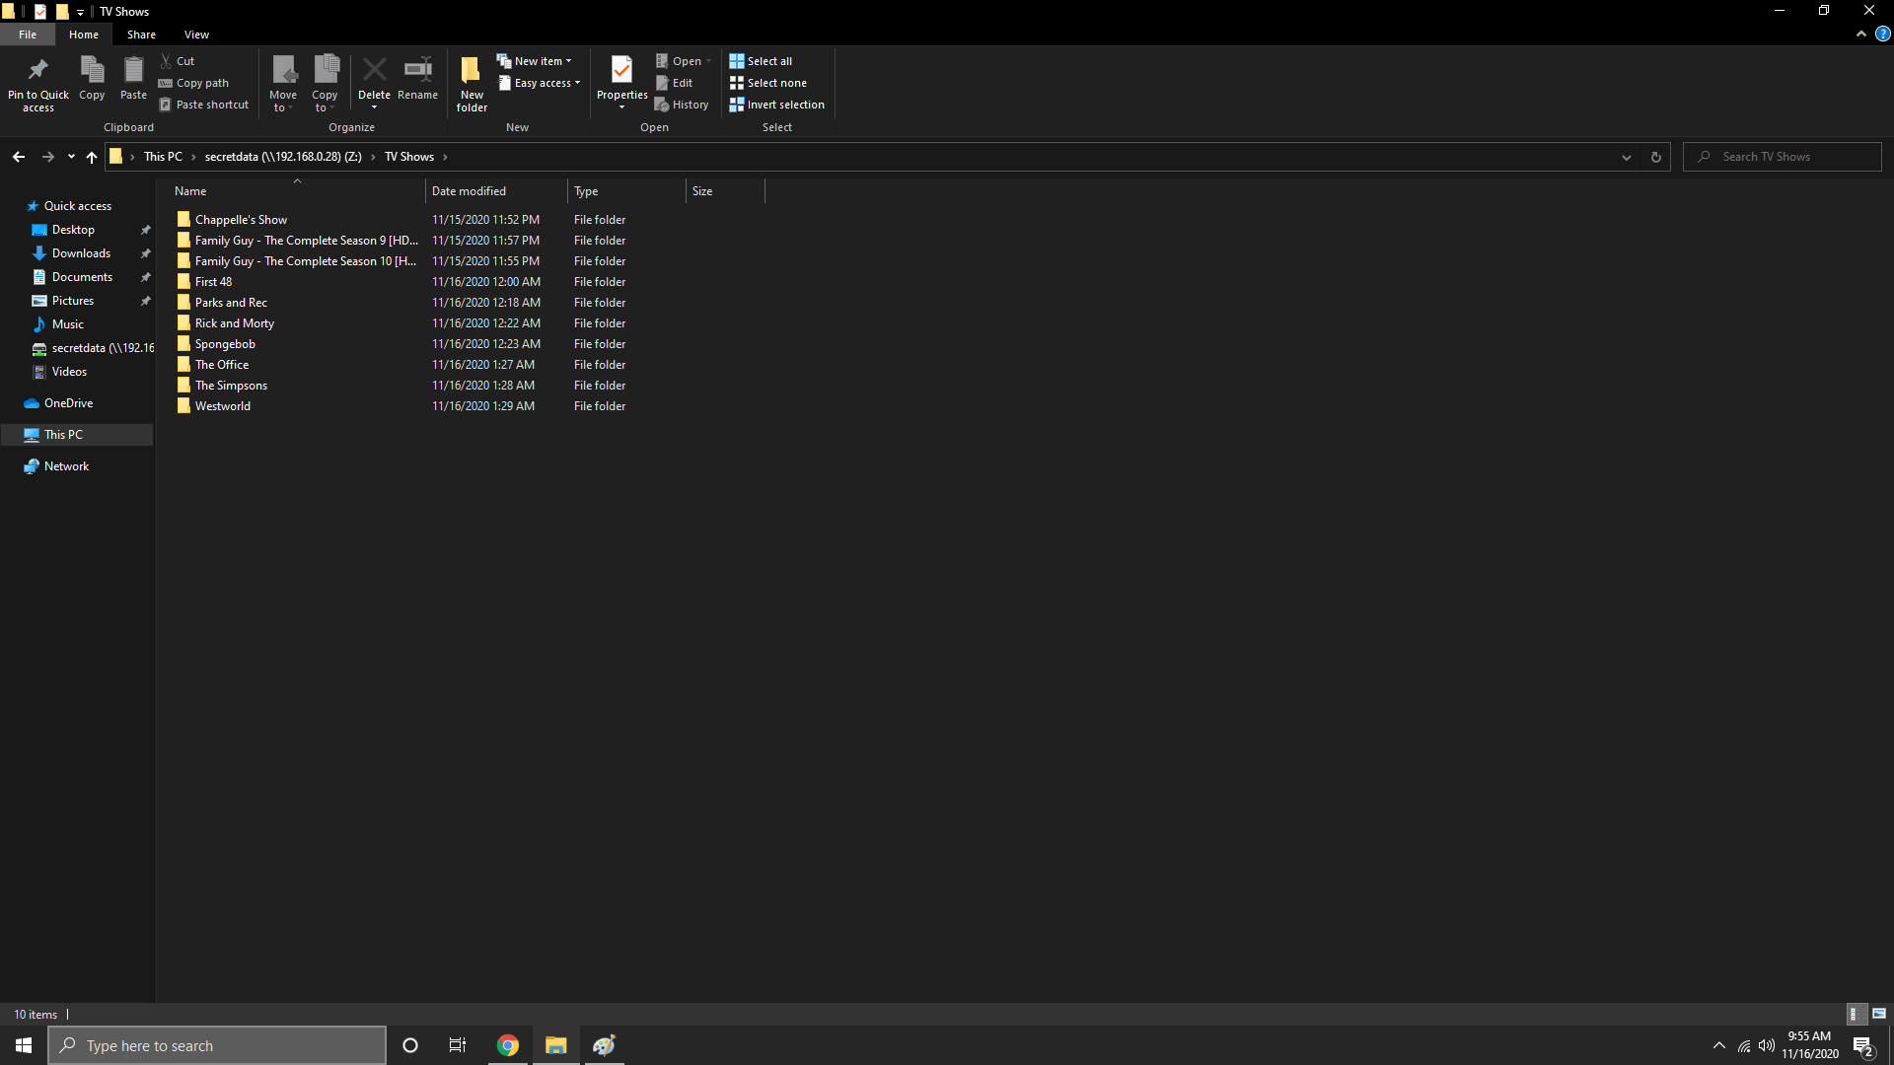Click This PC in address bar

(x=163, y=157)
